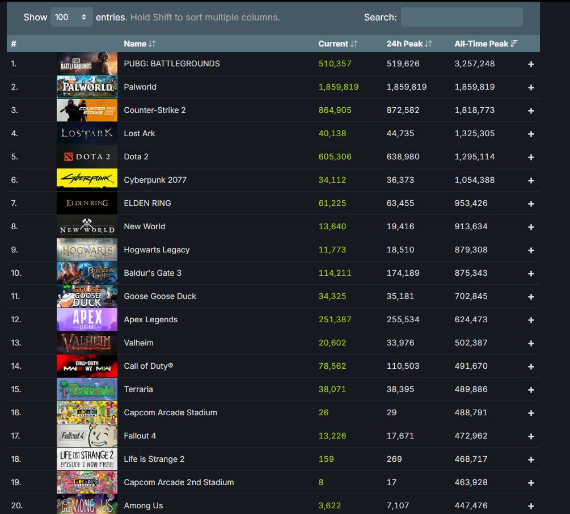Select Dota 2 24h peak value 638,980
This screenshot has width=570, height=514.
403,157
